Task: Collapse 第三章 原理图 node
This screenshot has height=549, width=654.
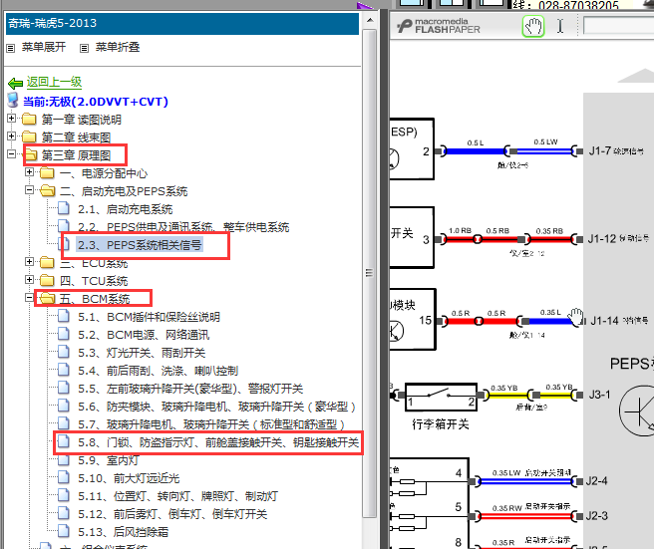Action: 11,154
